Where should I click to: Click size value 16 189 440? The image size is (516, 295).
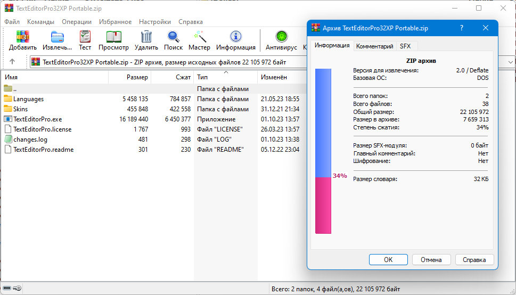(134, 119)
